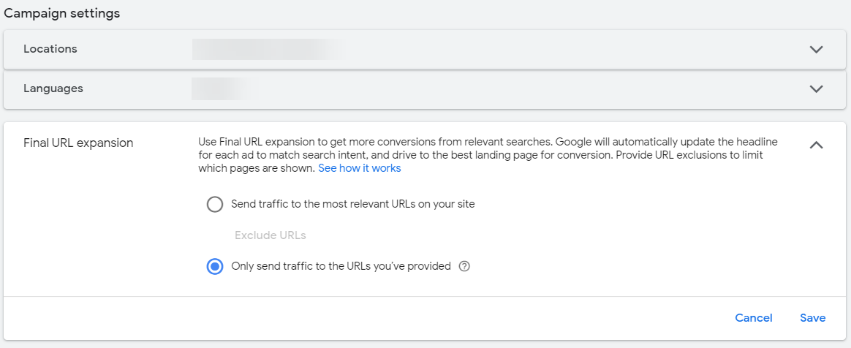Expand the Locations section chevron
851x348 pixels.
click(x=817, y=50)
